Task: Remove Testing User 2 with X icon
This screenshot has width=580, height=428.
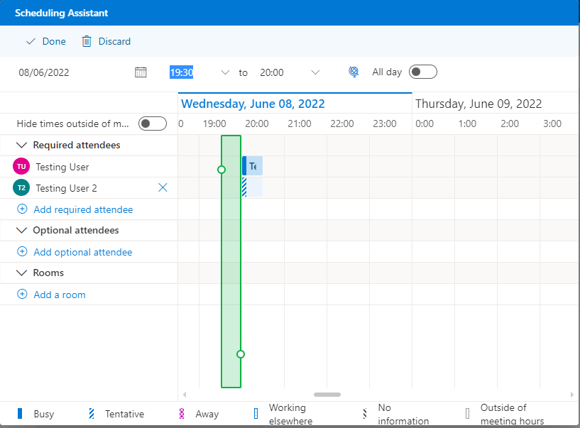Action: click(x=163, y=188)
